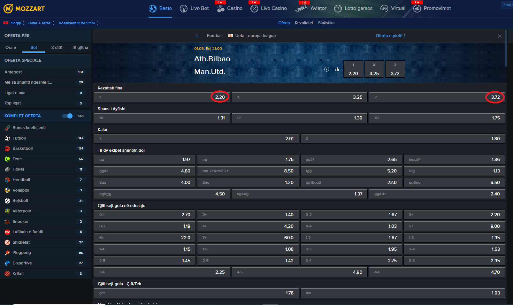Select the Vaterpolo icon
Screen dimensions: 513x305
point(7,211)
